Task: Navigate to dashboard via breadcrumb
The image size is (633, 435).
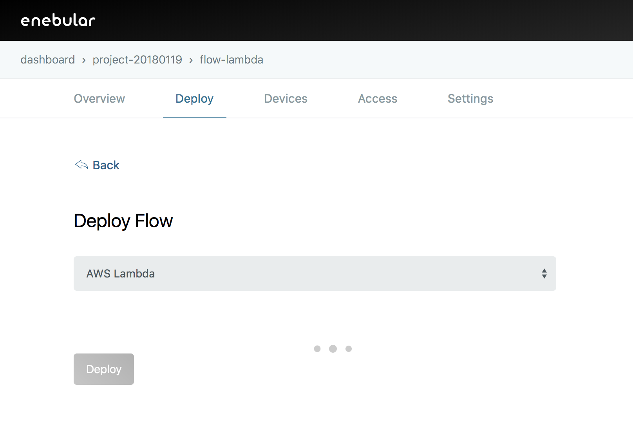Action: (x=47, y=60)
